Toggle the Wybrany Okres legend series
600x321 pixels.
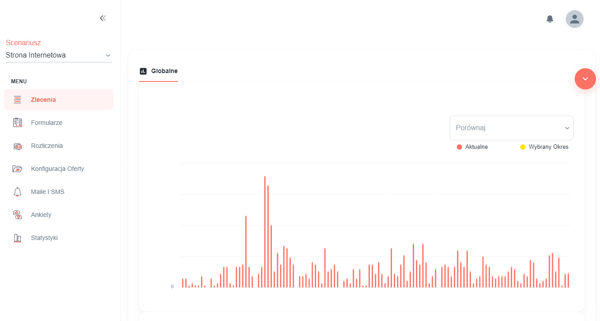[x=544, y=147]
